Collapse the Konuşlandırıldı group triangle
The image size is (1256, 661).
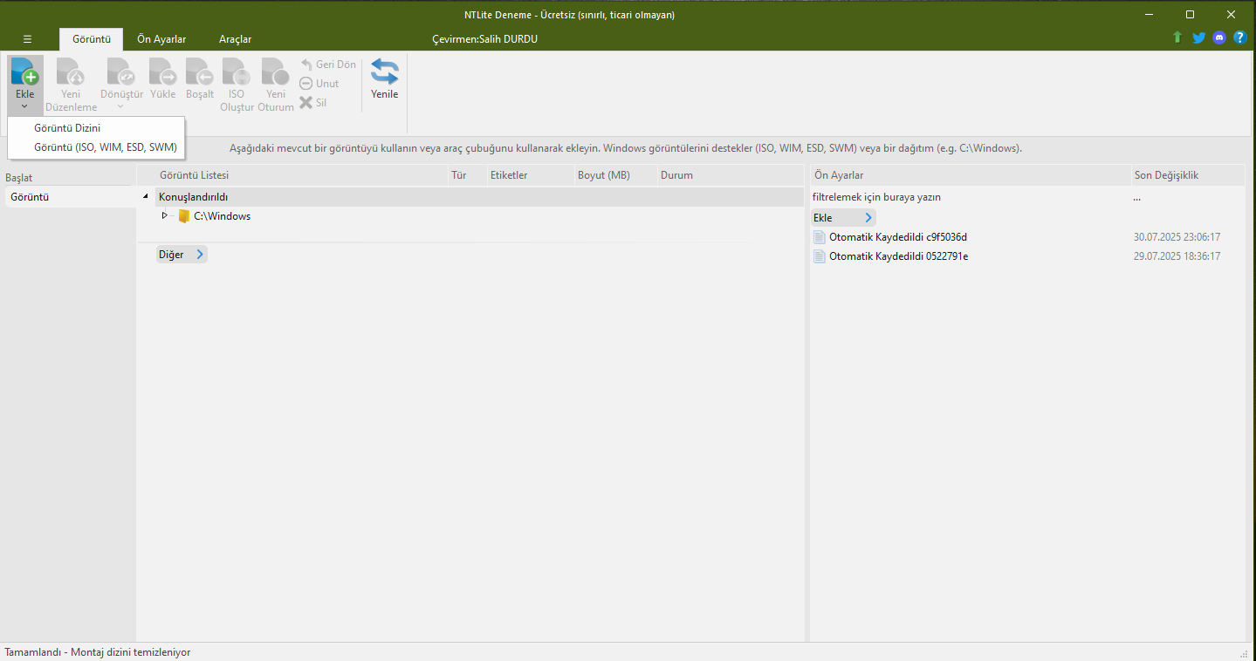pos(146,197)
